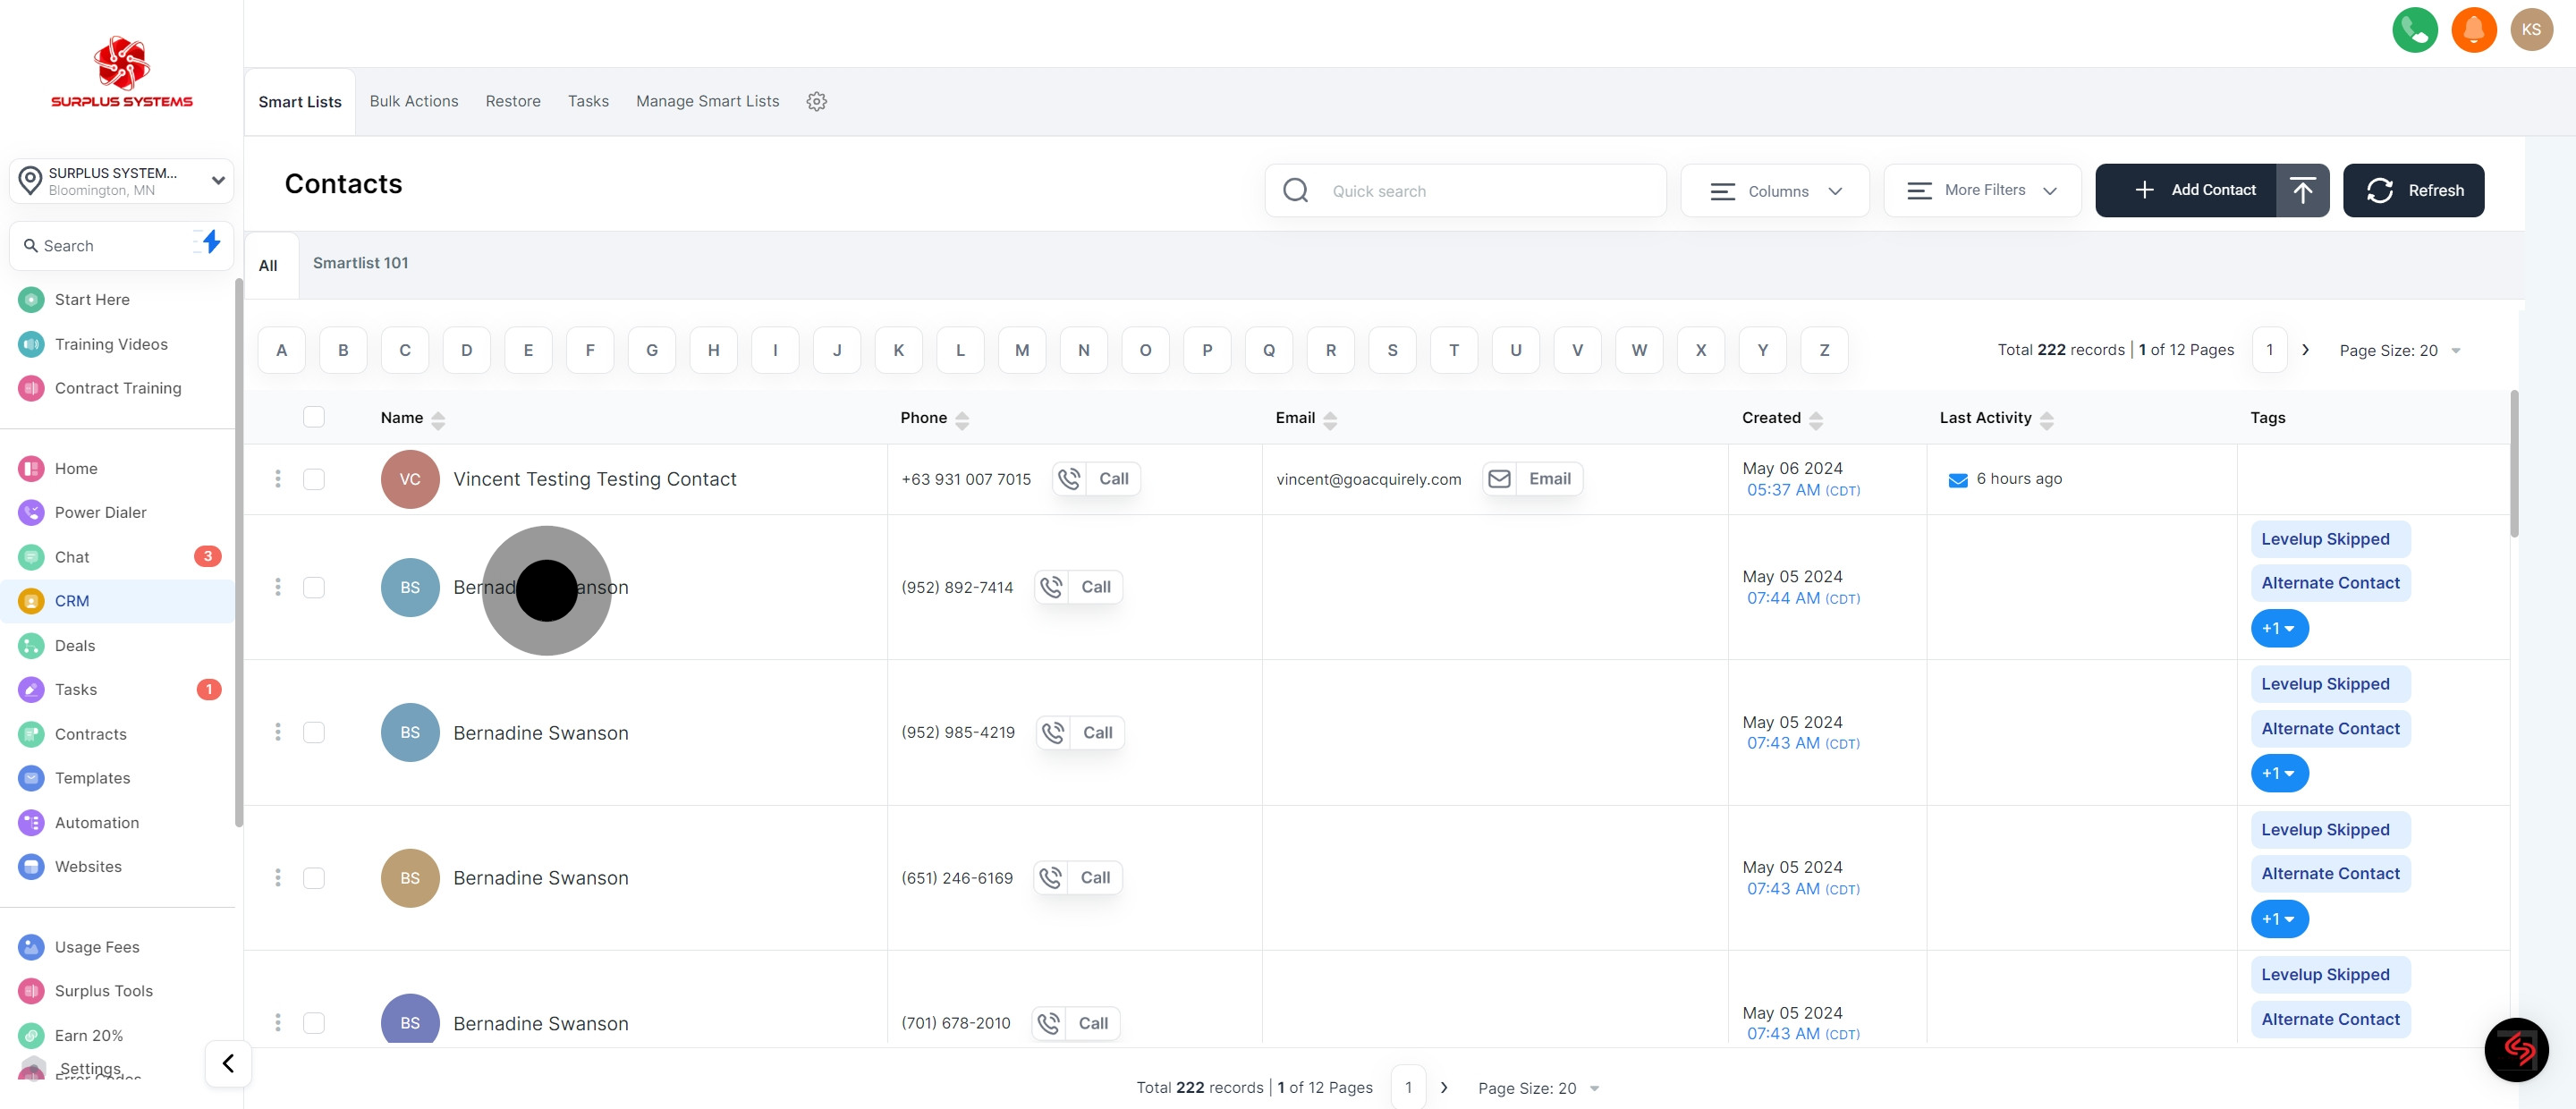Click the green phone dialer icon

pos(2414,30)
